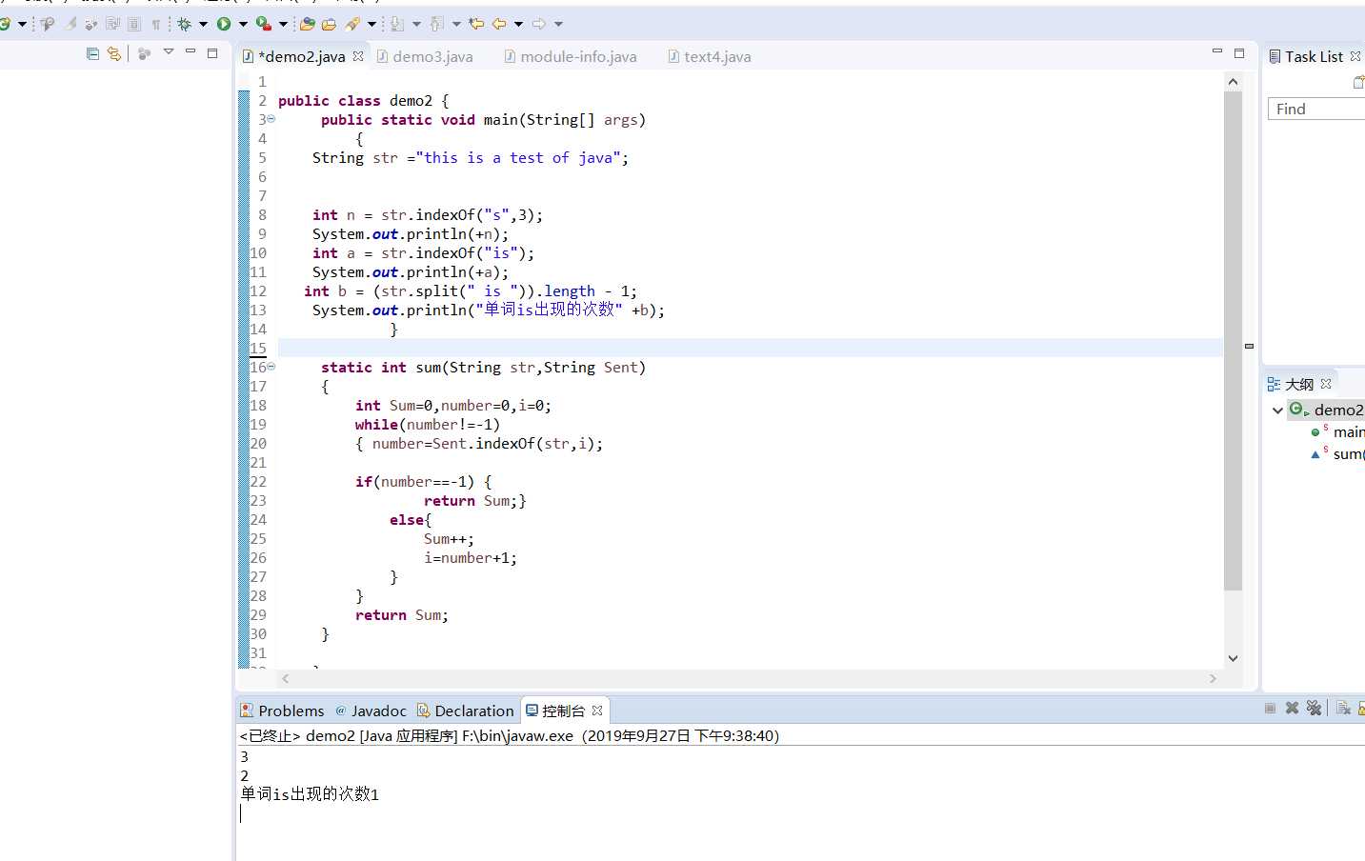Switch to module-info.java editor tab

(x=570, y=56)
